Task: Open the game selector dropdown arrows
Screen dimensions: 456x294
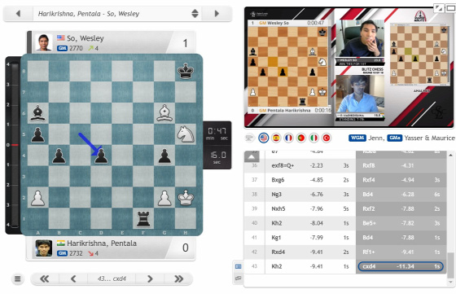Action: [x=195, y=13]
